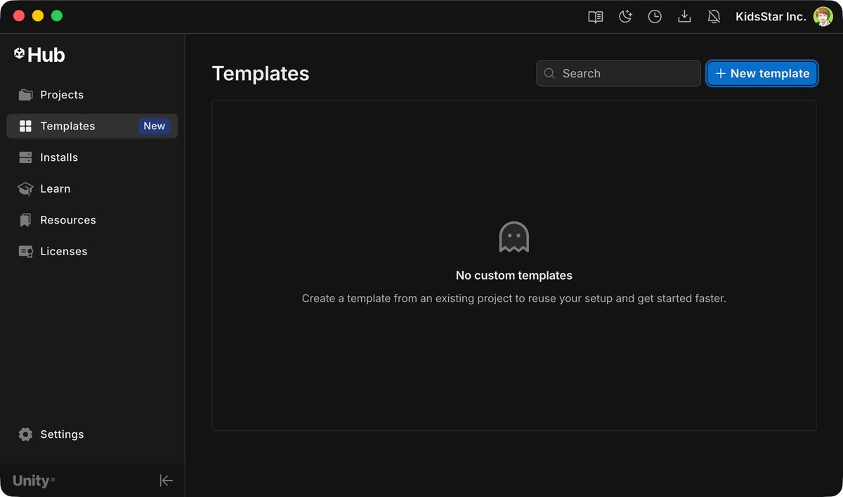
Task: Click the Projects folder icon
Action: pyautogui.click(x=25, y=95)
